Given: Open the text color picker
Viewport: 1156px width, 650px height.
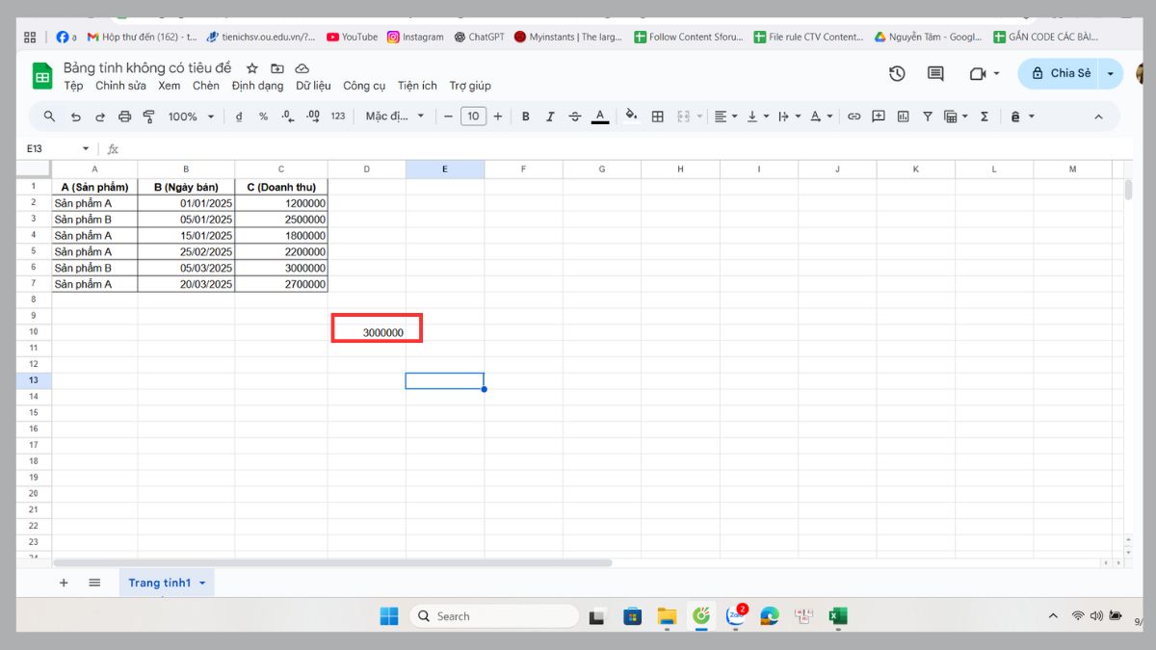Looking at the screenshot, I should 600,117.
